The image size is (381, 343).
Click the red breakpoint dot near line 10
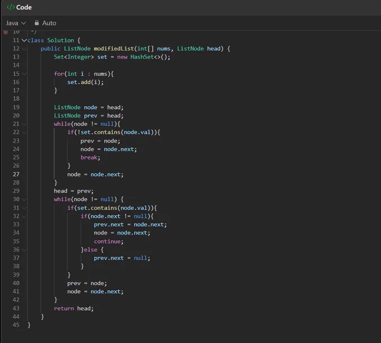pyautogui.click(x=6, y=32)
